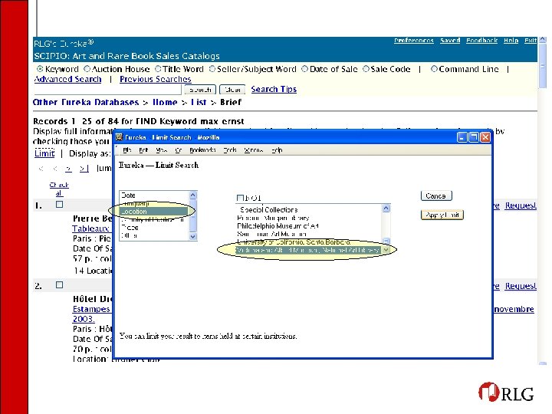Open the Advanced Search link
Viewport: 552px width, 414px height.
(67, 79)
